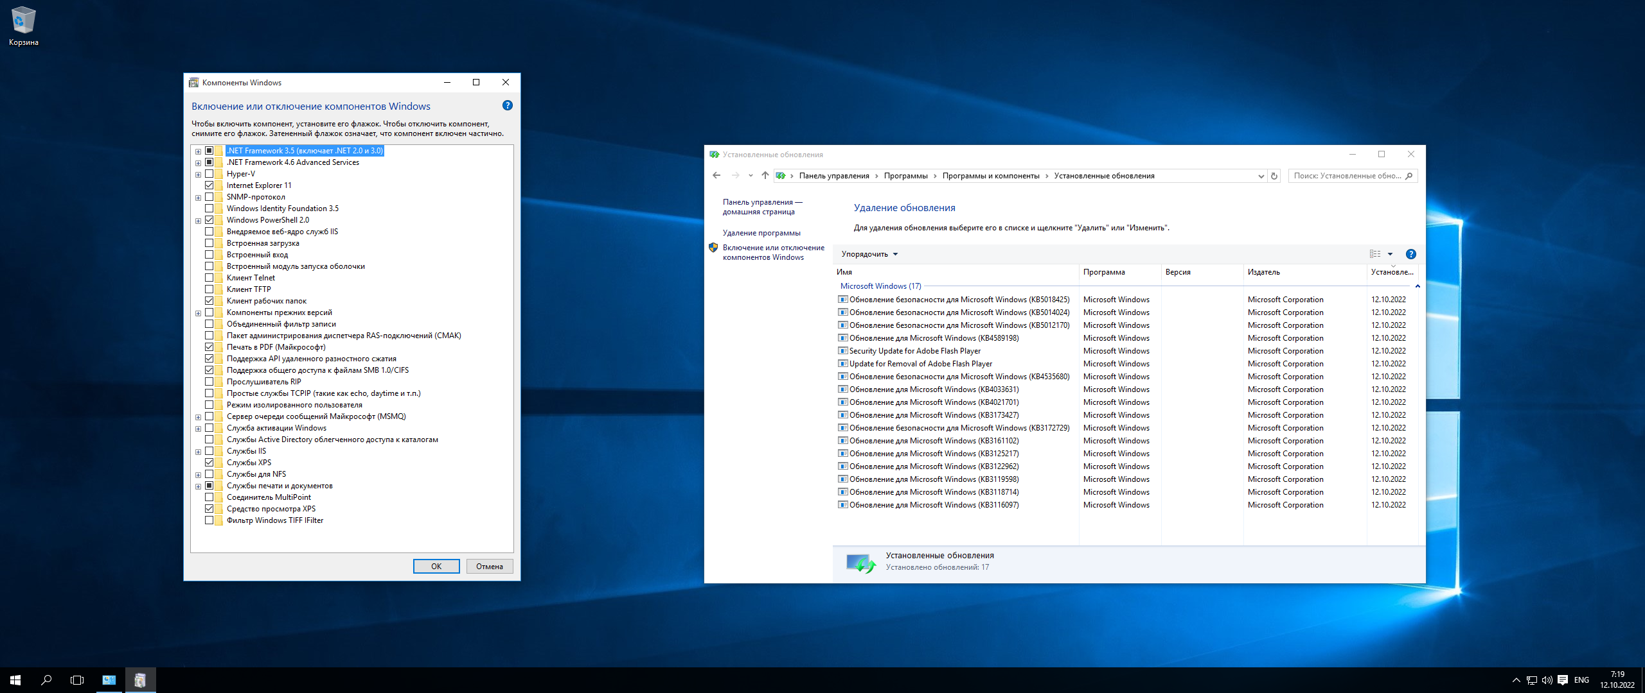Image resolution: width=1645 pixels, height=693 pixels.
Task: Click the help icon in Компоненты Windows dialog
Action: [x=508, y=105]
